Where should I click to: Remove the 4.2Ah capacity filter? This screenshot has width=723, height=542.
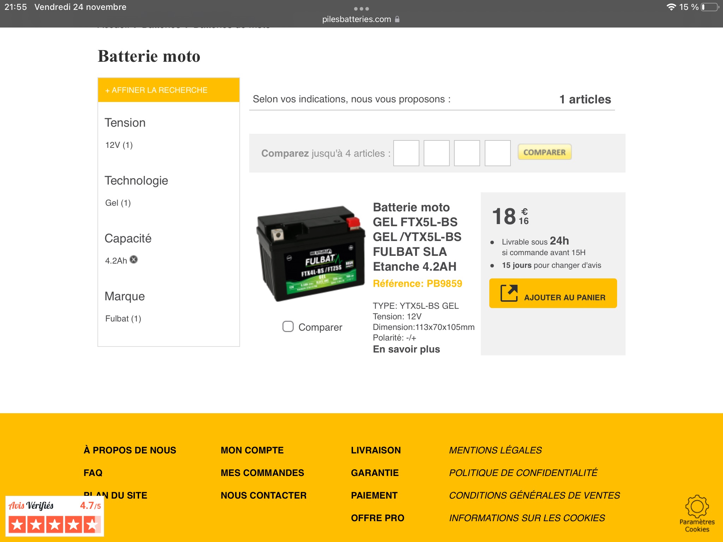tap(133, 260)
